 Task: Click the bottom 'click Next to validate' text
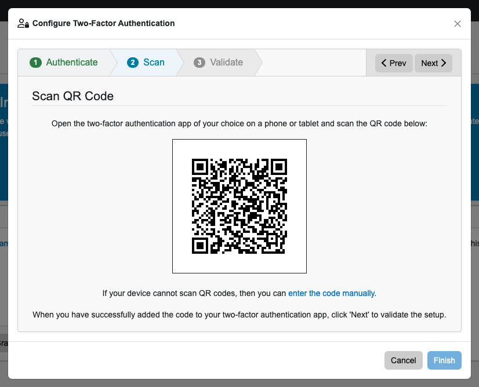click(239, 315)
